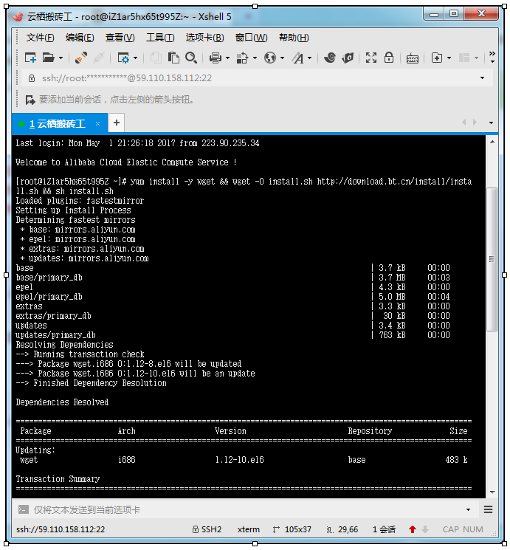510x550 pixels.
Task: Click the Paste clipboard icon in the toolbar
Action: (x=173, y=58)
